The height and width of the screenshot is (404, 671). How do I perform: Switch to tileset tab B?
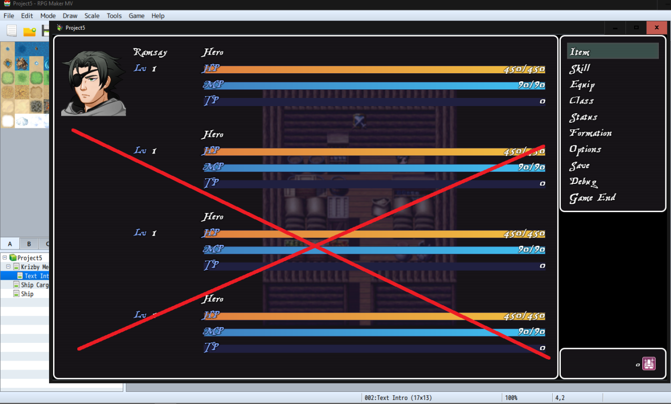coord(29,244)
